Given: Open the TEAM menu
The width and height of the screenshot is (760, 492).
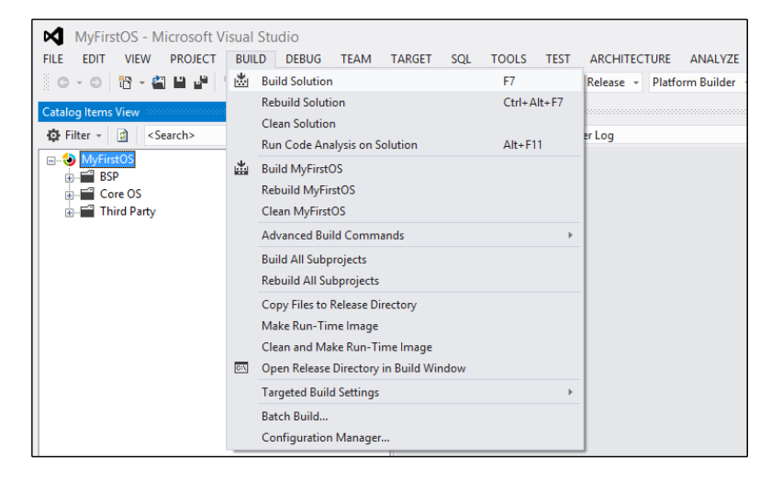Looking at the screenshot, I should [x=356, y=59].
